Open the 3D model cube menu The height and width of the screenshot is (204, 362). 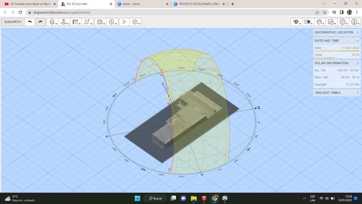53,22
